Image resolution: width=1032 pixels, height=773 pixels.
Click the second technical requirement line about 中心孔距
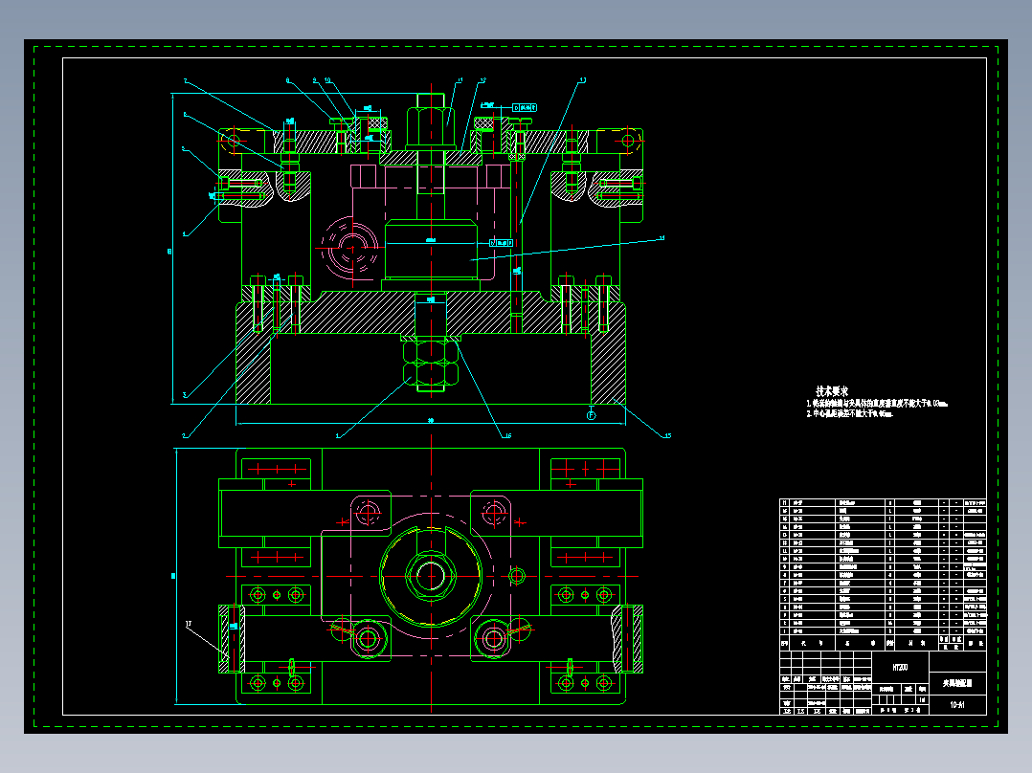click(x=850, y=414)
